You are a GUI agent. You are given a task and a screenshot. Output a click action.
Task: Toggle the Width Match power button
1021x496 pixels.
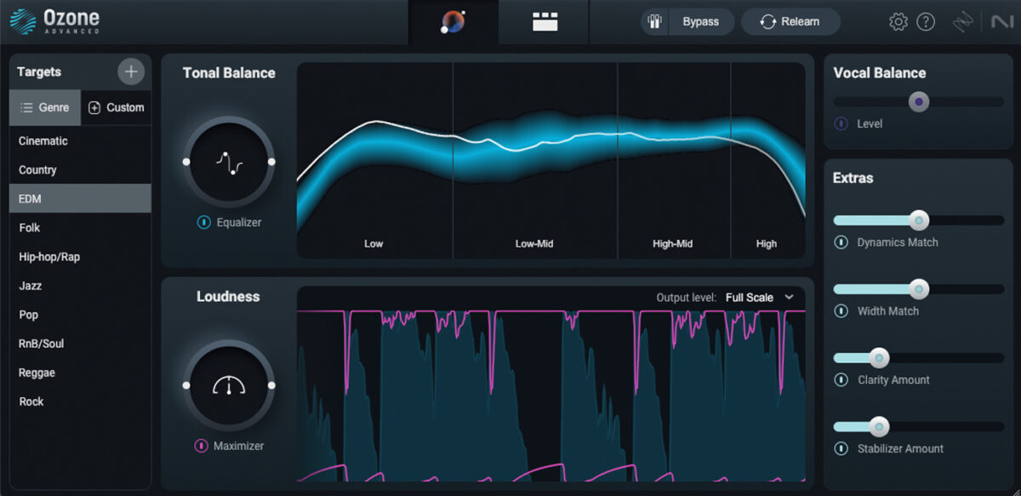841,311
